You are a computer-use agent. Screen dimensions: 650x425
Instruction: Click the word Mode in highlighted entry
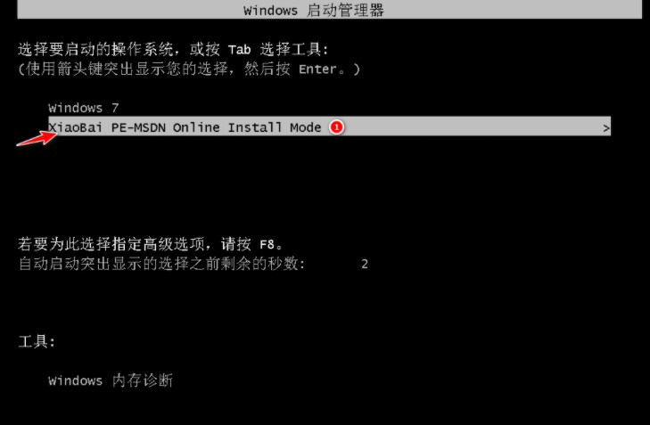point(306,127)
